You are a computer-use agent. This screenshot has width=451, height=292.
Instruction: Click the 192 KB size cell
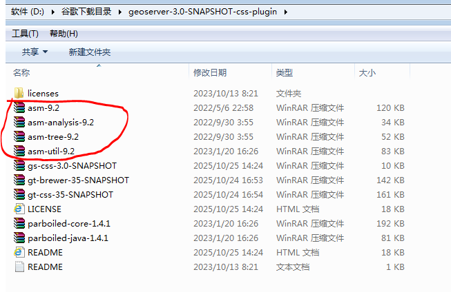(390, 223)
